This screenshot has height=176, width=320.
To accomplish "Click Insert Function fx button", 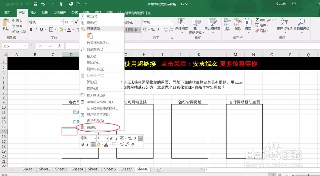I will click(x=60, y=46).
